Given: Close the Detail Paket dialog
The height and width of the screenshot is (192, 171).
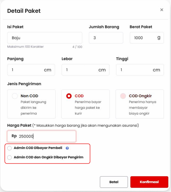Looking at the screenshot, I should point(162,10).
